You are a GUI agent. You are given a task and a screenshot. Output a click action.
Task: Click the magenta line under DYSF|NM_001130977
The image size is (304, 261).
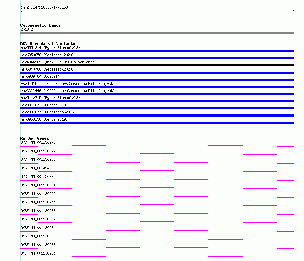[x=157, y=154]
